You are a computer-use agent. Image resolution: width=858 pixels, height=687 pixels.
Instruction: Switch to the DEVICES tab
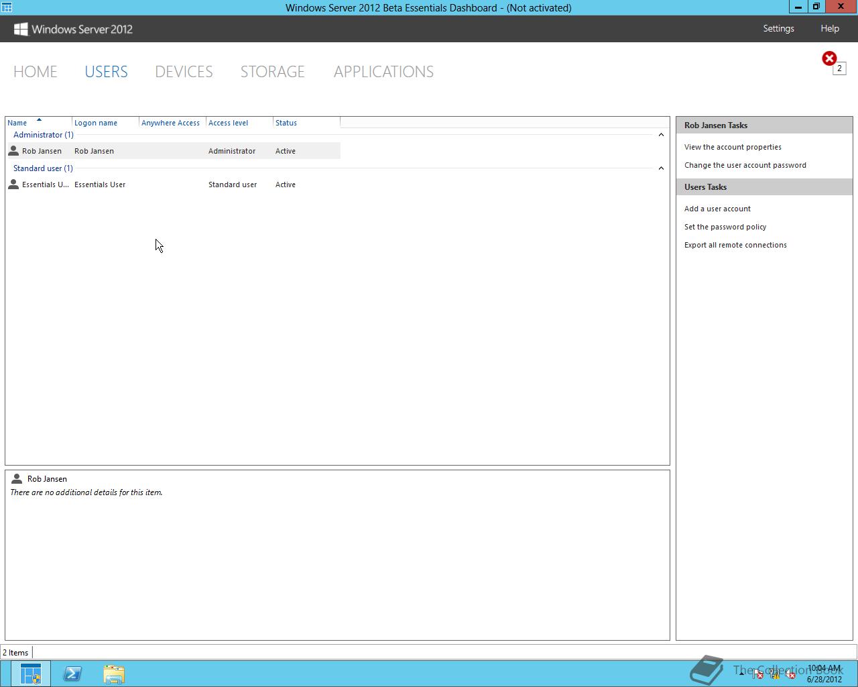point(184,72)
